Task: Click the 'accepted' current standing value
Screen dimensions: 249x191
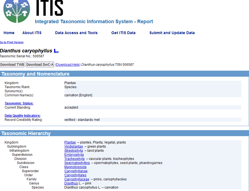Action: pyautogui.click(x=71, y=108)
